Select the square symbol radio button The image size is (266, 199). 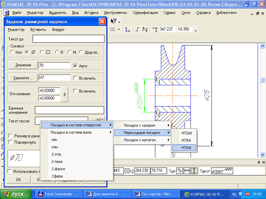42,52
